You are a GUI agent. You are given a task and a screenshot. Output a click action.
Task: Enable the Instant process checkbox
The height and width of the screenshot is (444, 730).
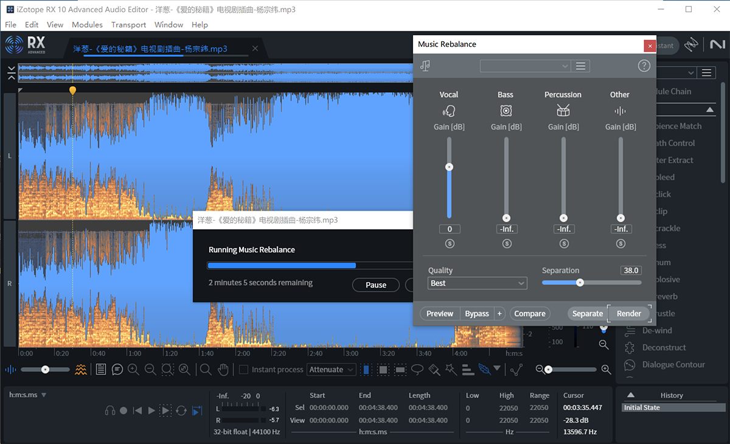243,369
